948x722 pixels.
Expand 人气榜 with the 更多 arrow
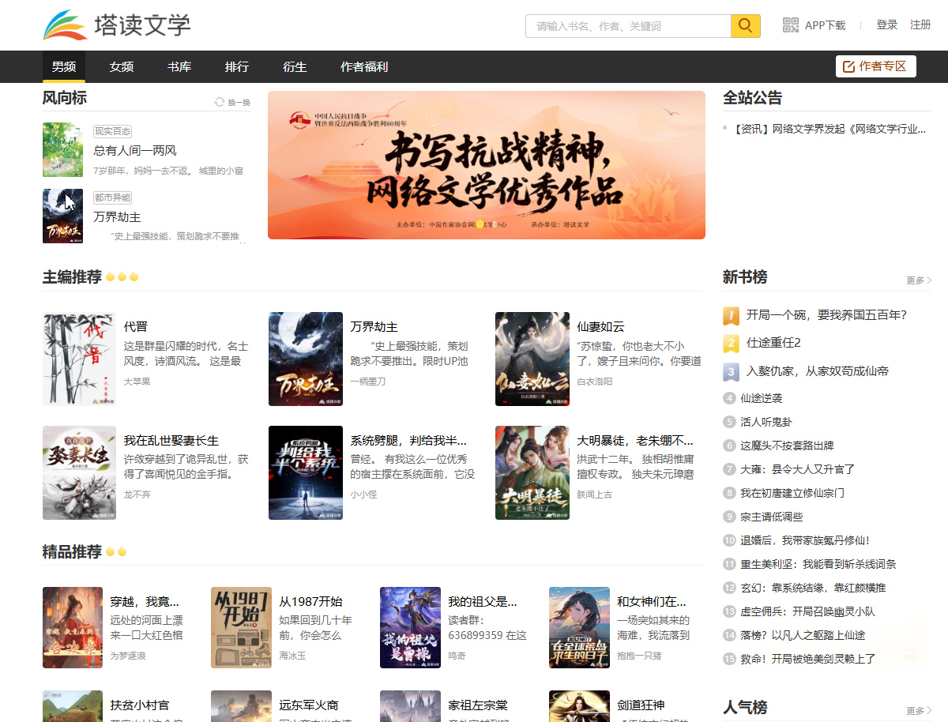pyautogui.click(x=919, y=711)
